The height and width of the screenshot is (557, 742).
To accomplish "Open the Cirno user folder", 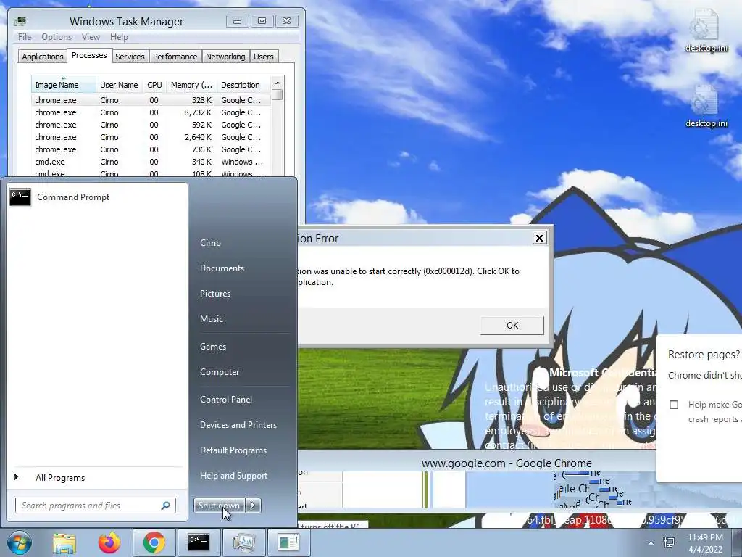I will click(210, 242).
